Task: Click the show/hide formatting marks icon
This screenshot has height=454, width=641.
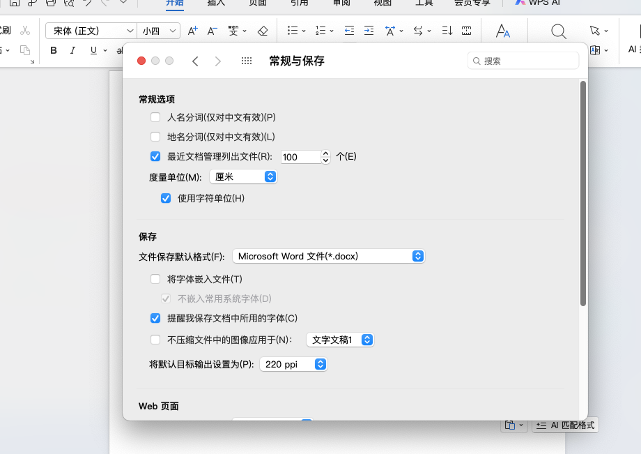Action: [466, 31]
